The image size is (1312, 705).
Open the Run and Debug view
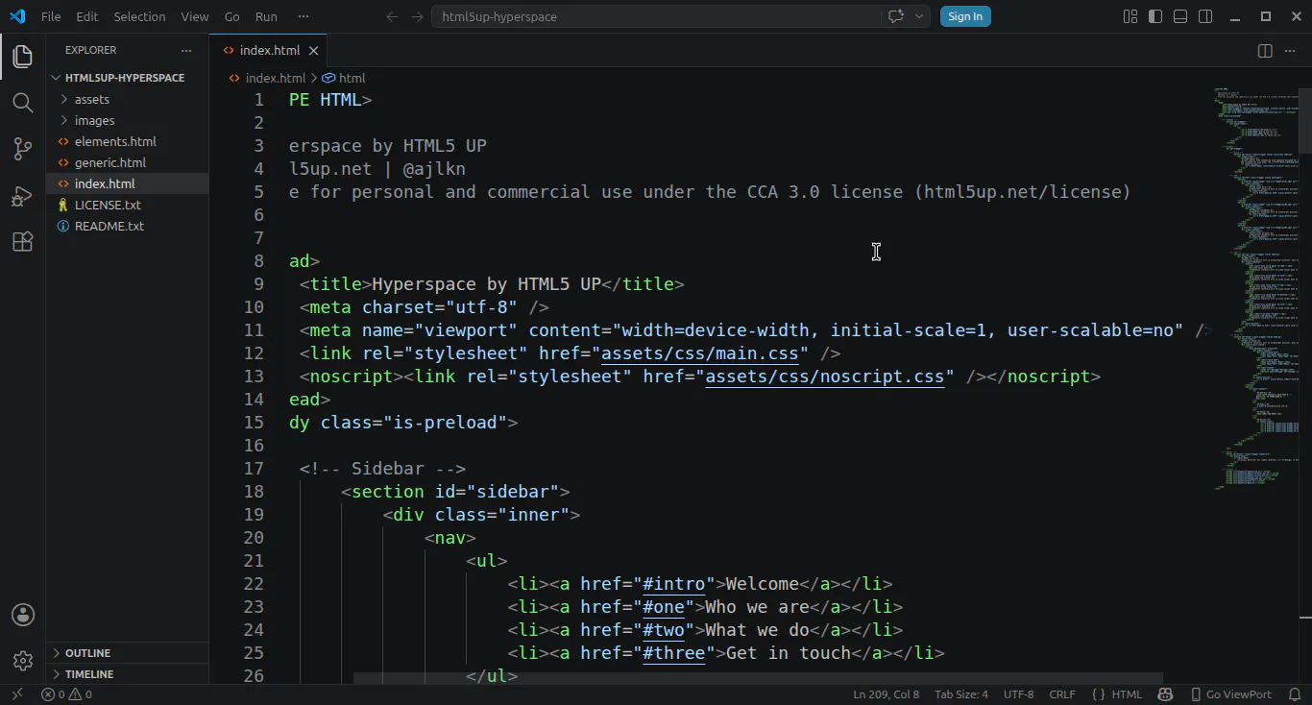23,196
